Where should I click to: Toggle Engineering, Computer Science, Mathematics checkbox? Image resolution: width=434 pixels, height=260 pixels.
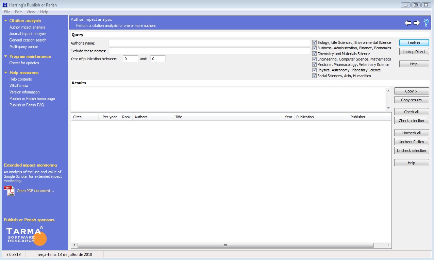click(x=315, y=59)
